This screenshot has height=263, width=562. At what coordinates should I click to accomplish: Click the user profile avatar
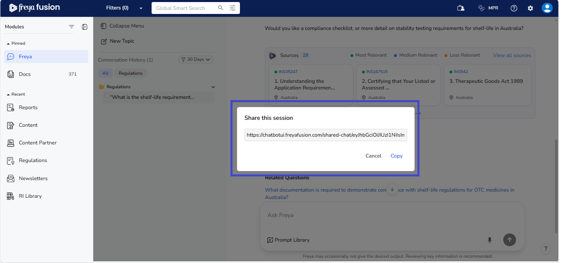pos(547,8)
